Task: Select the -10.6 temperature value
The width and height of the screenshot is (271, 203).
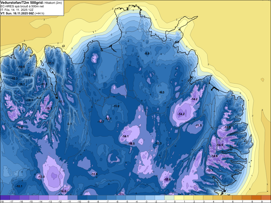Action: click(x=22, y=67)
